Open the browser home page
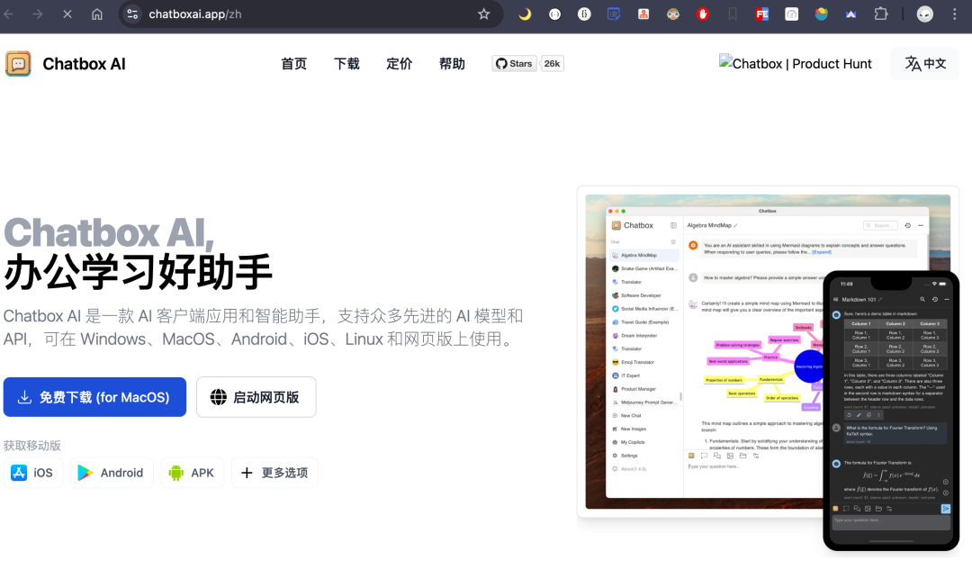Image resolution: width=972 pixels, height=579 pixels. coord(96,14)
